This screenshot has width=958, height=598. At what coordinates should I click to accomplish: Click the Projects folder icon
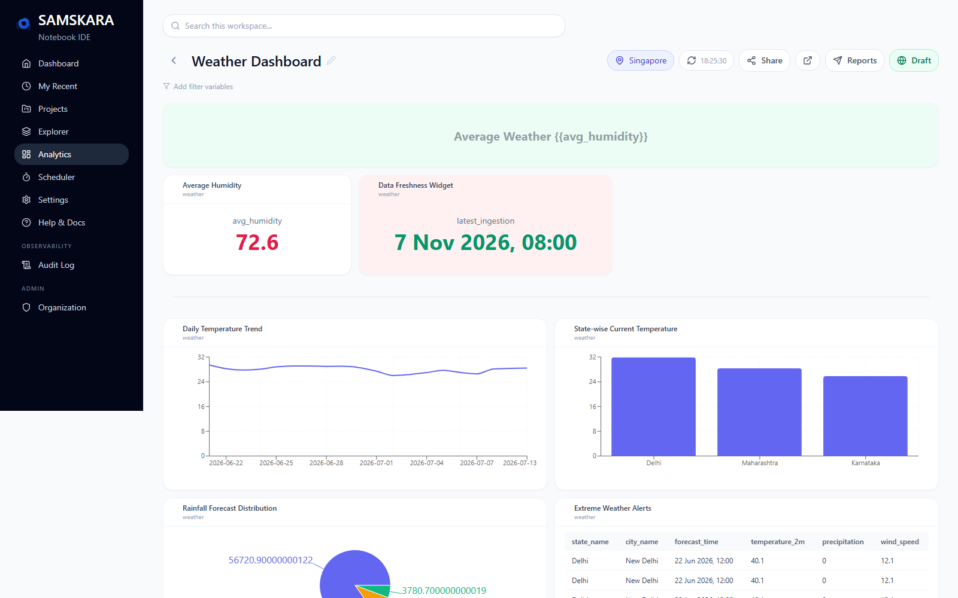pyautogui.click(x=26, y=109)
